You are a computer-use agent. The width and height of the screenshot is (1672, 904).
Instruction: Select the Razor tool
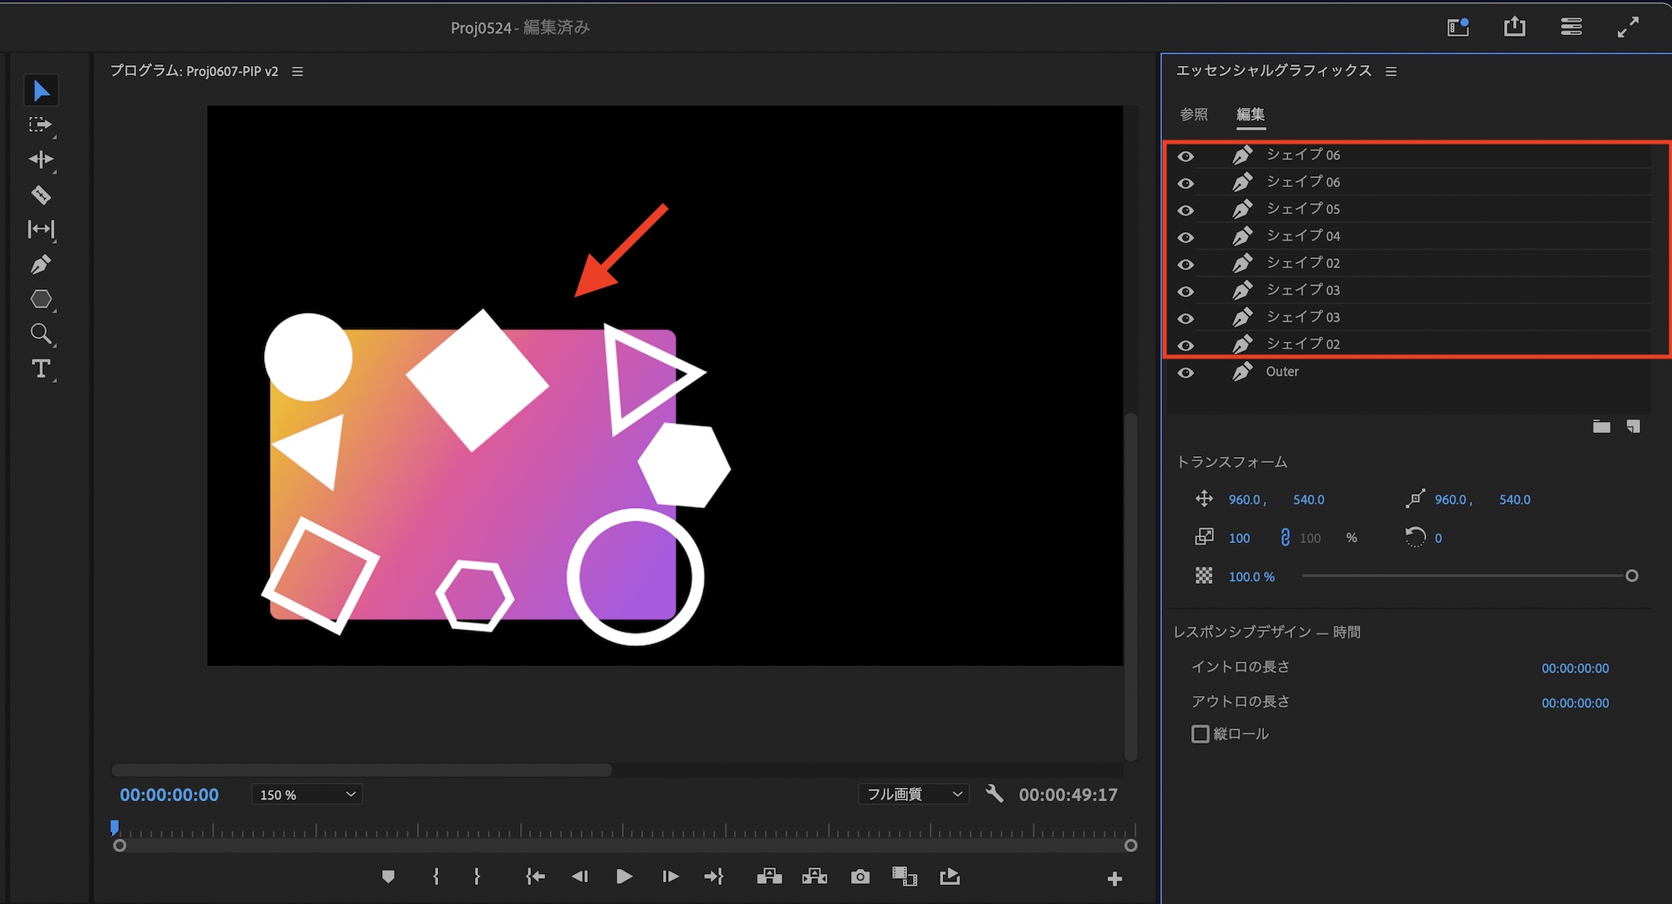pos(41,195)
